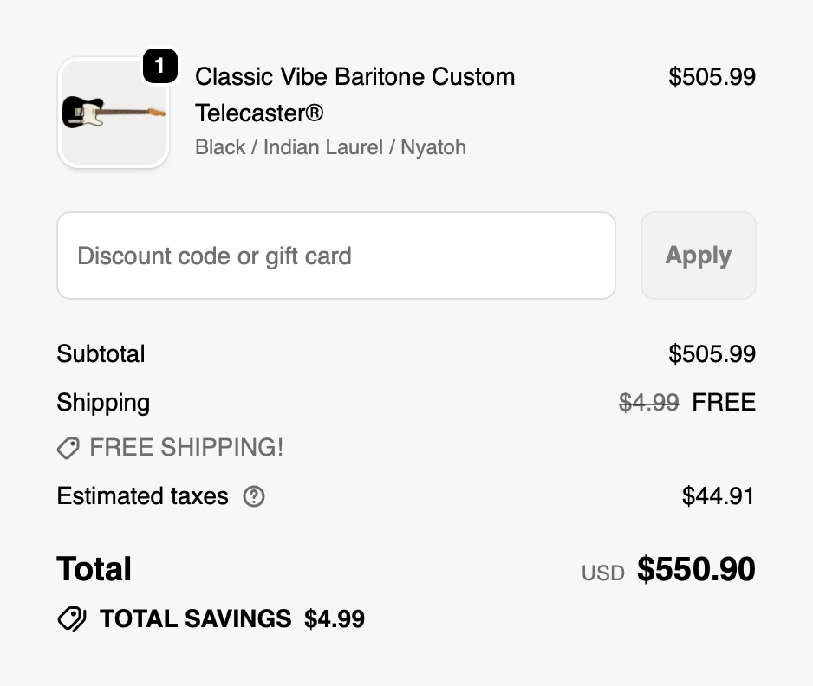Click the FREE shipping value
Screen dimensions: 813x686
point(724,402)
